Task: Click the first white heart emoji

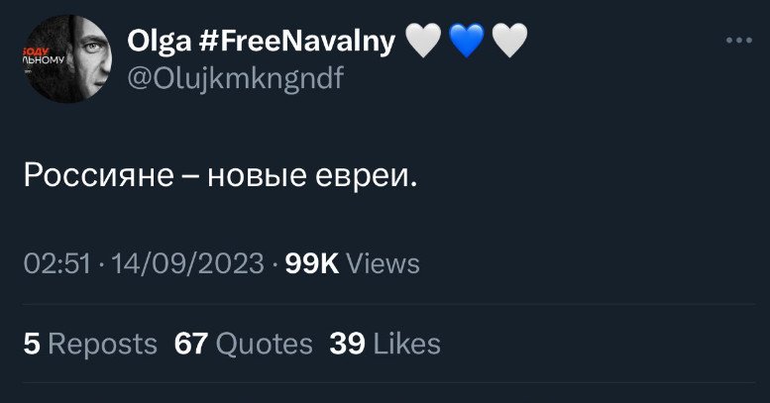Action: [x=424, y=41]
